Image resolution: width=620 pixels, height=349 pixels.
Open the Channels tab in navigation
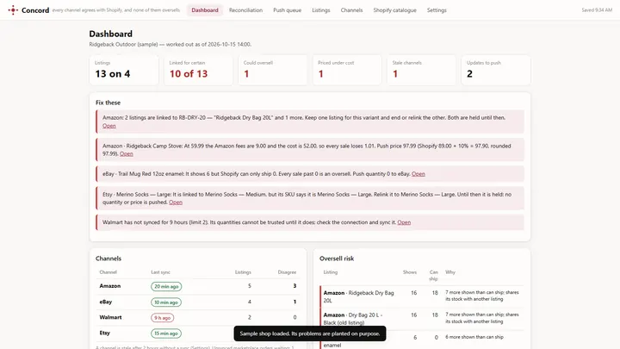click(351, 10)
